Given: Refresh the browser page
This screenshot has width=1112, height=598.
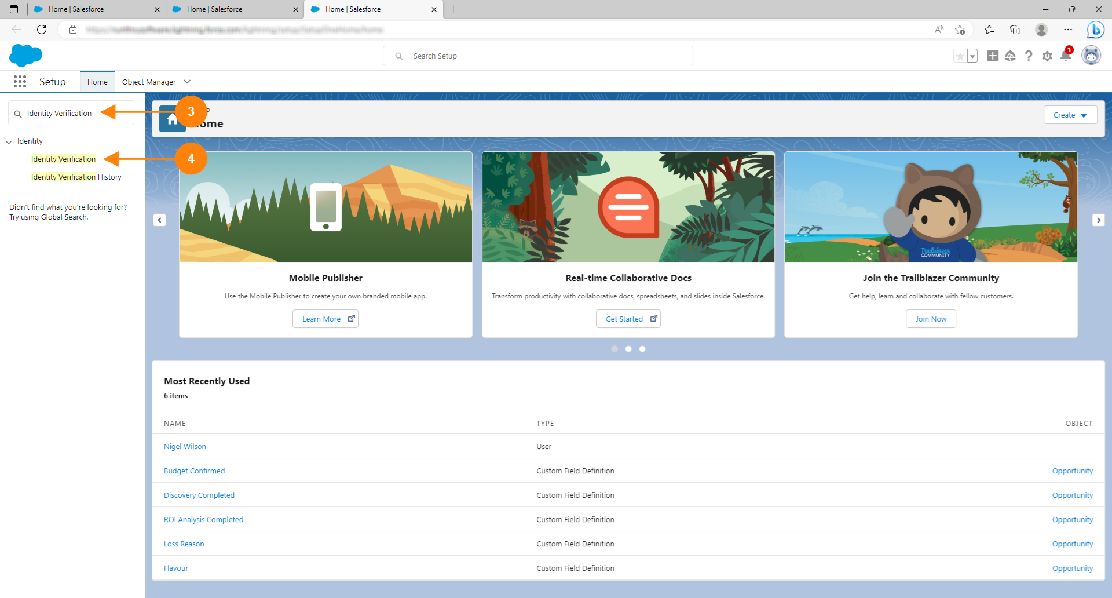Looking at the screenshot, I should (42, 30).
